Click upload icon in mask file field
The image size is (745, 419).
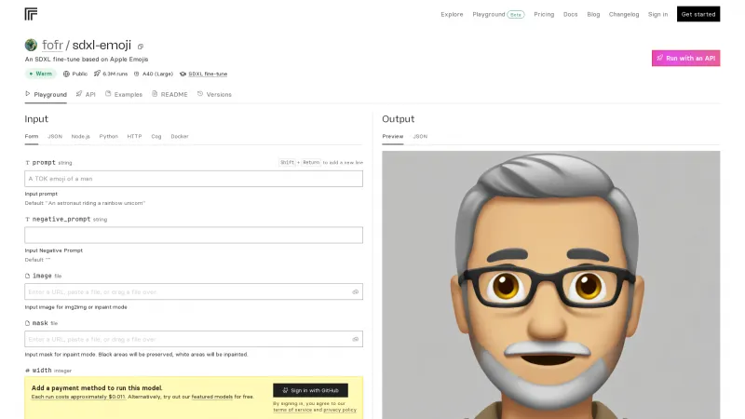[356, 340]
